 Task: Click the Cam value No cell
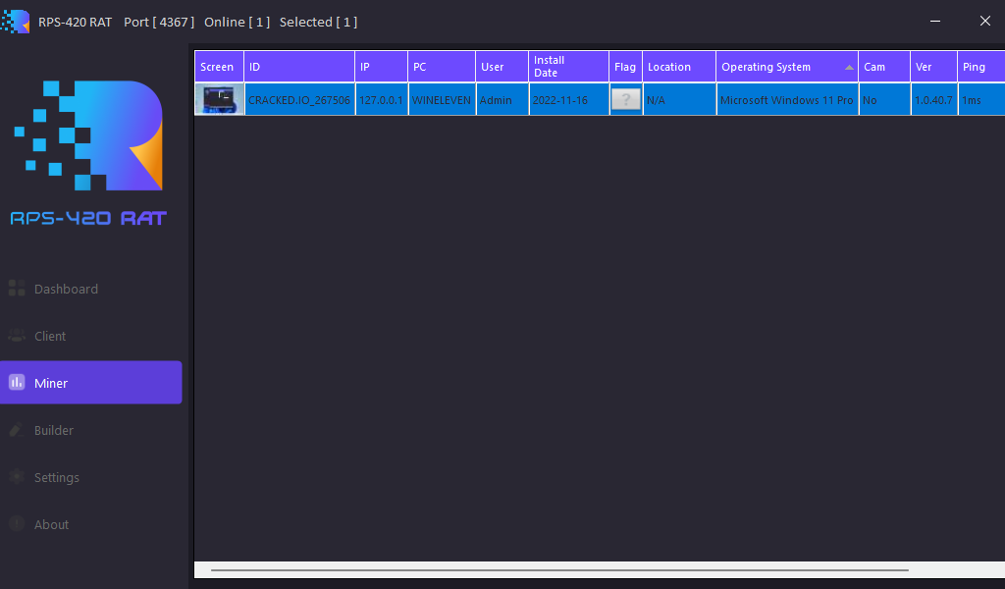point(884,100)
